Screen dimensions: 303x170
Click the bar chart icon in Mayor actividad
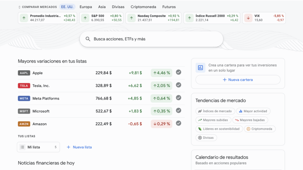[241, 111]
